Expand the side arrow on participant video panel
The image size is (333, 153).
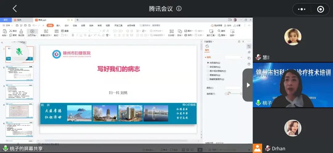[248, 85]
